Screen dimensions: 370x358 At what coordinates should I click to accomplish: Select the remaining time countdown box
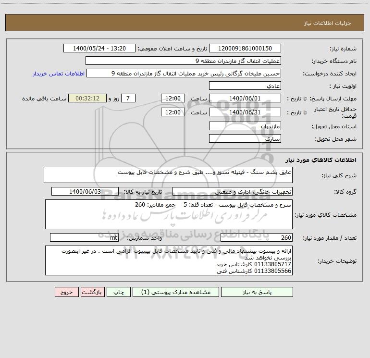tap(87, 98)
